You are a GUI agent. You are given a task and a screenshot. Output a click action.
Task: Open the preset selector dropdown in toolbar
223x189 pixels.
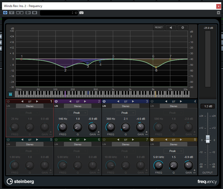pyautogui.click(x=56, y=13)
